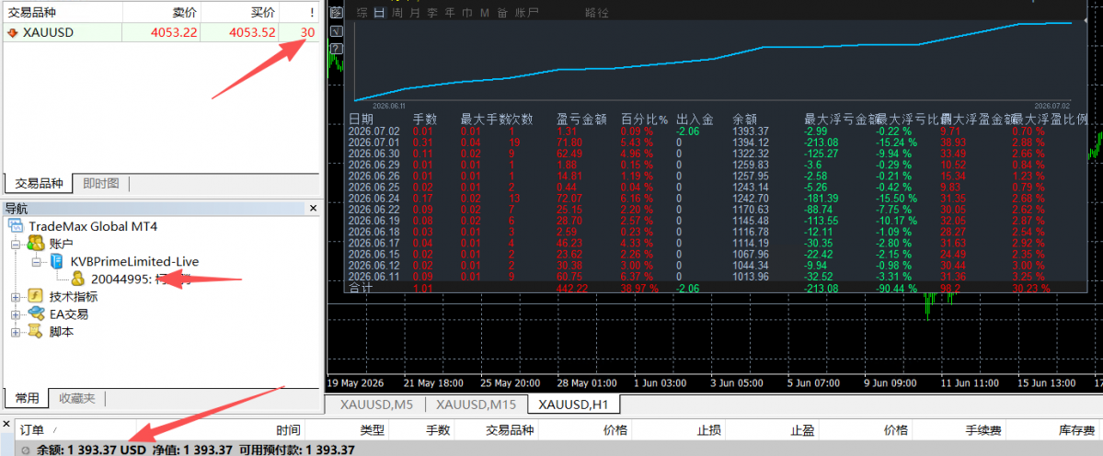Click the ! spread column header
The width and height of the screenshot is (1103, 456).
pos(299,12)
